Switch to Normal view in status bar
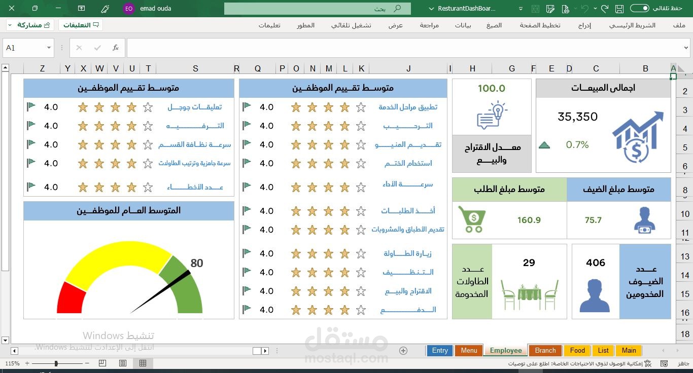This screenshot has width=693, height=373. (x=143, y=363)
